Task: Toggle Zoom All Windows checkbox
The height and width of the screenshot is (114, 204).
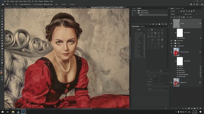Action: coord(33,4)
